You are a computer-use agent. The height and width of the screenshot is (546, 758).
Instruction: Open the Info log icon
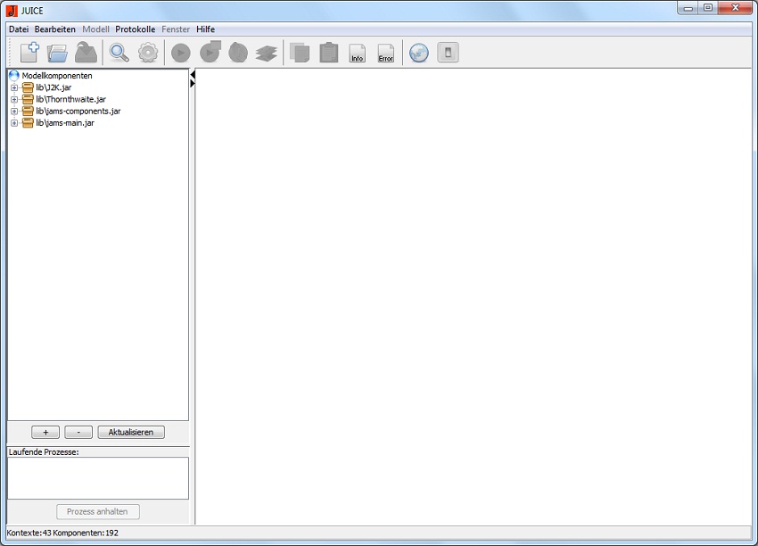[x=357, y=54]
